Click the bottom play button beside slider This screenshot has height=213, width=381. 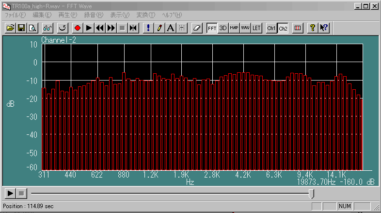[x=10, y=194]
